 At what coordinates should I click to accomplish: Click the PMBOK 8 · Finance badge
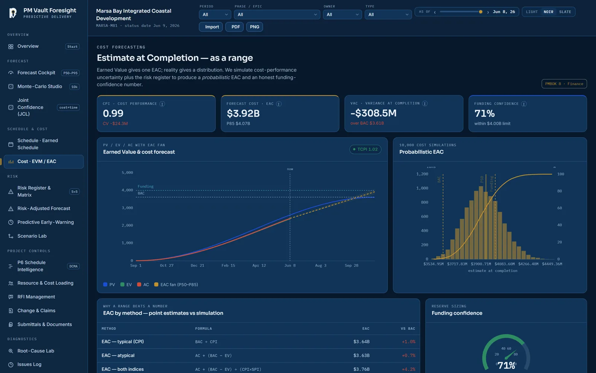tap(564, 84)
